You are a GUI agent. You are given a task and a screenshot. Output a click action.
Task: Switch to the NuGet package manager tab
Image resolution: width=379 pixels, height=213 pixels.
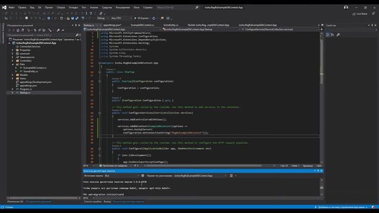tap(208, 25)
